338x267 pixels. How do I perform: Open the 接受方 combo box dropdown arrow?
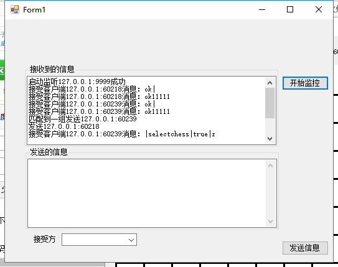tap(131, 240)
